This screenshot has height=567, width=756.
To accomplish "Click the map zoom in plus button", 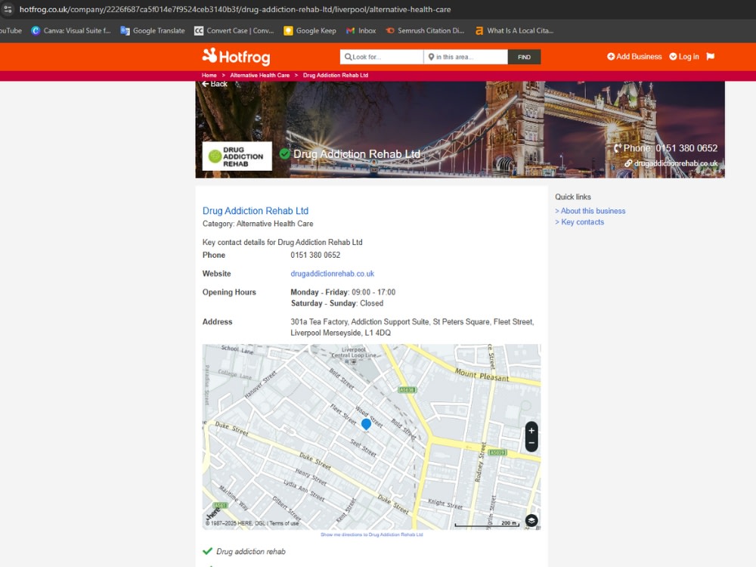I will 531,431.
